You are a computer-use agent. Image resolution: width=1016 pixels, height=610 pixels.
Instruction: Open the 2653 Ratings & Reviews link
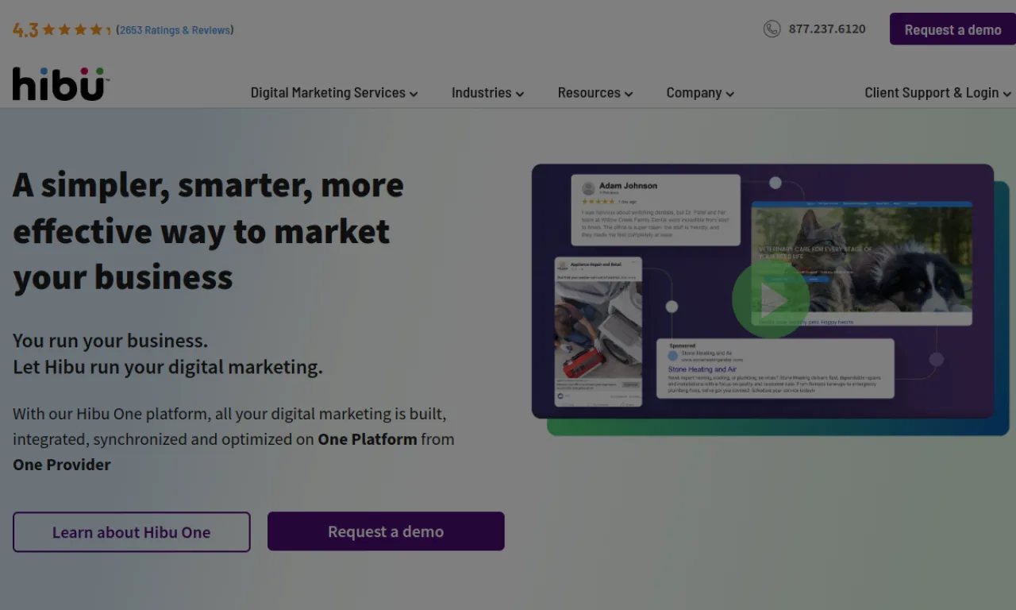[x=175, y=30]
